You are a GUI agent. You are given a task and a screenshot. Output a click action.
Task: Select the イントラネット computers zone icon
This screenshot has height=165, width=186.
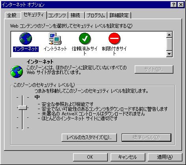(55, 39)
